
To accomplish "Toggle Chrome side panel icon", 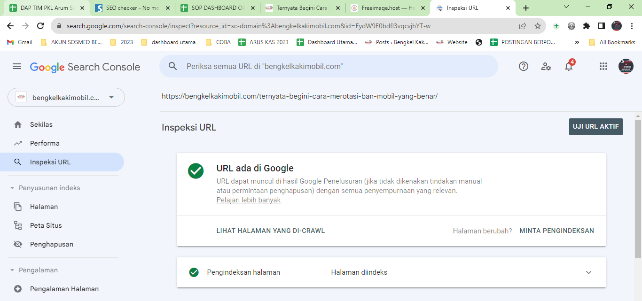I will (x=602, y=26).
